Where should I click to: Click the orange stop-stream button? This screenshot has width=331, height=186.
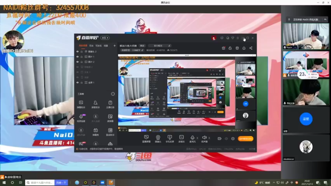point(245,139)
